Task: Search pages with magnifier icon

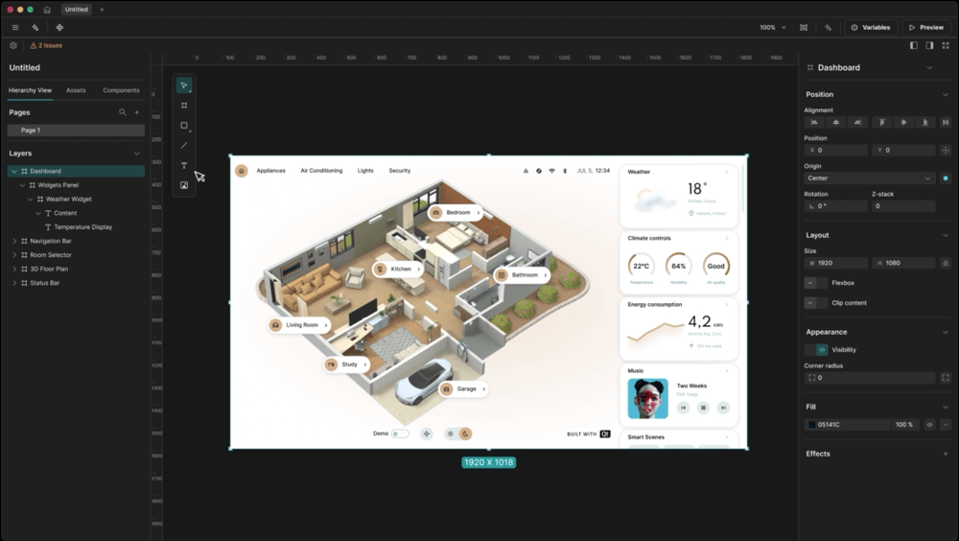Action: pos(123,112)
